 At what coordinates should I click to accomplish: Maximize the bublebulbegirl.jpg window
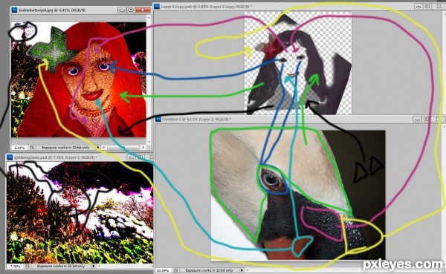[x=131, y=10]
